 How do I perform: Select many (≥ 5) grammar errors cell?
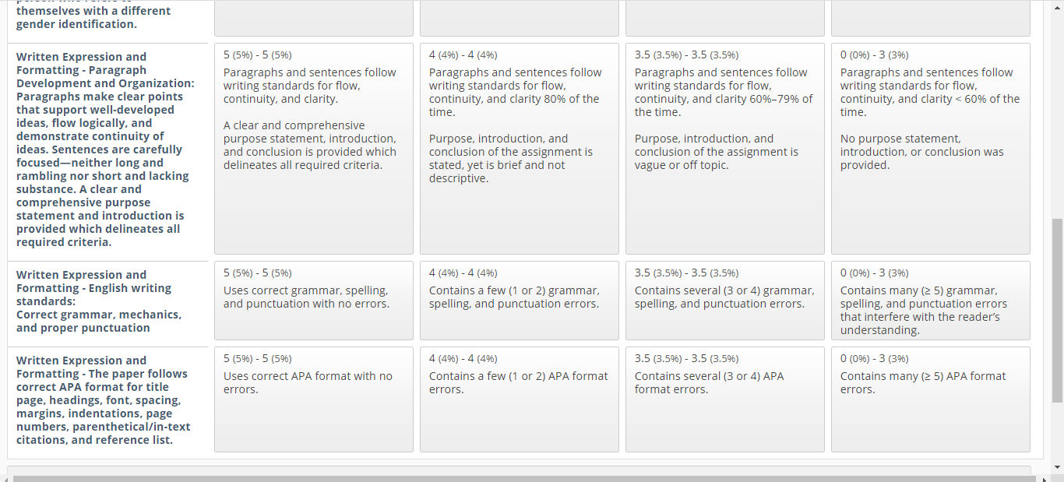[931, 301]
